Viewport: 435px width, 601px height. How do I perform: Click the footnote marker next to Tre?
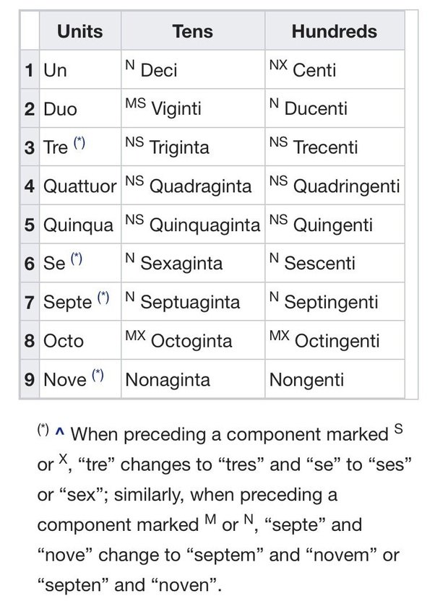[x=79, y=143]
